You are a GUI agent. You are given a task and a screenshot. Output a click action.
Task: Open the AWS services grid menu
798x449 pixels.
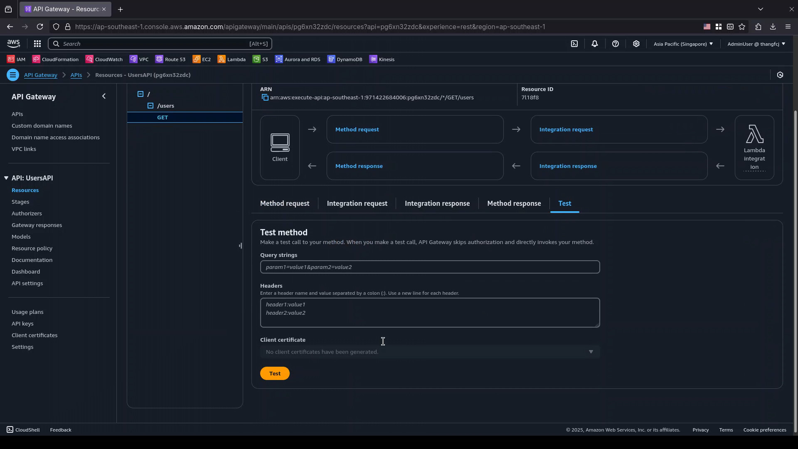[37, 44]
